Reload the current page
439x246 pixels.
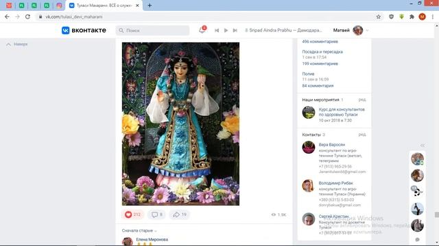pyautogui.click(x=27, y=16)
